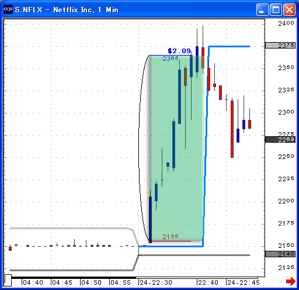
Task: Click the 2269 current price marker
Action: click(280, 139)
